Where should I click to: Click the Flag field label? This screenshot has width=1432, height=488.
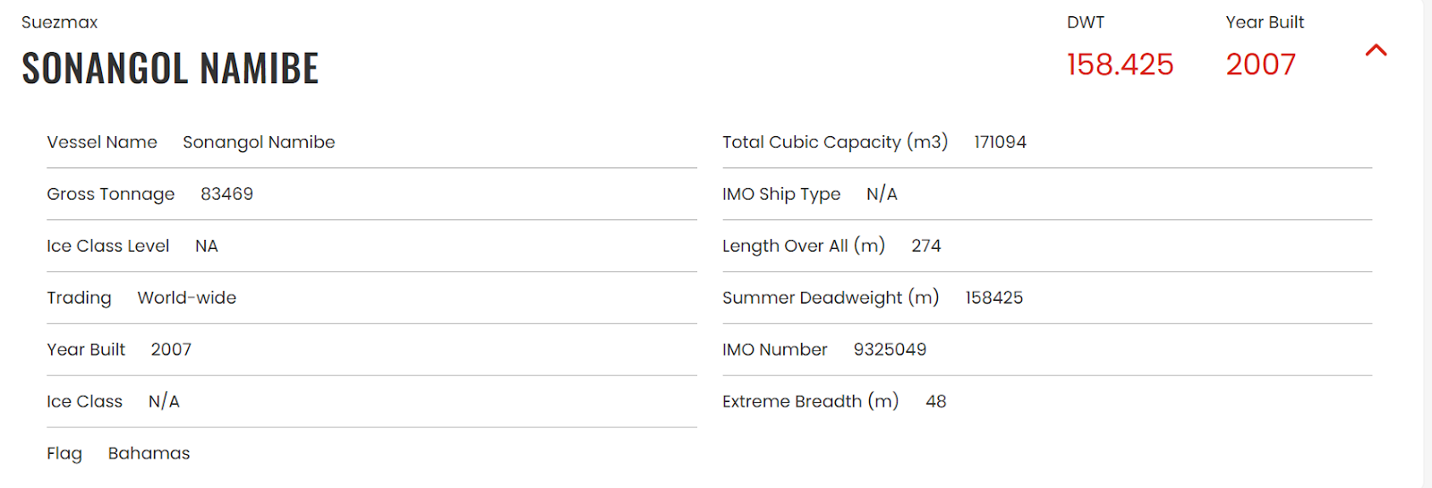[x=64, y=454]
